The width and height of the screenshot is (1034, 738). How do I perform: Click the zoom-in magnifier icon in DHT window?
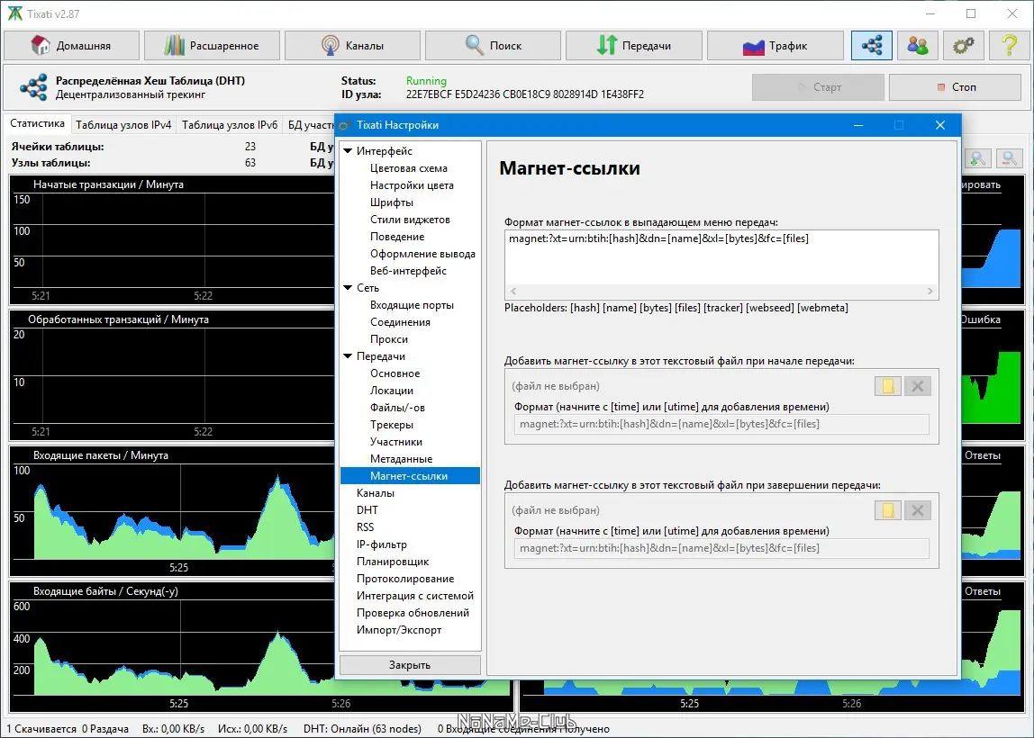pos(978,158)
